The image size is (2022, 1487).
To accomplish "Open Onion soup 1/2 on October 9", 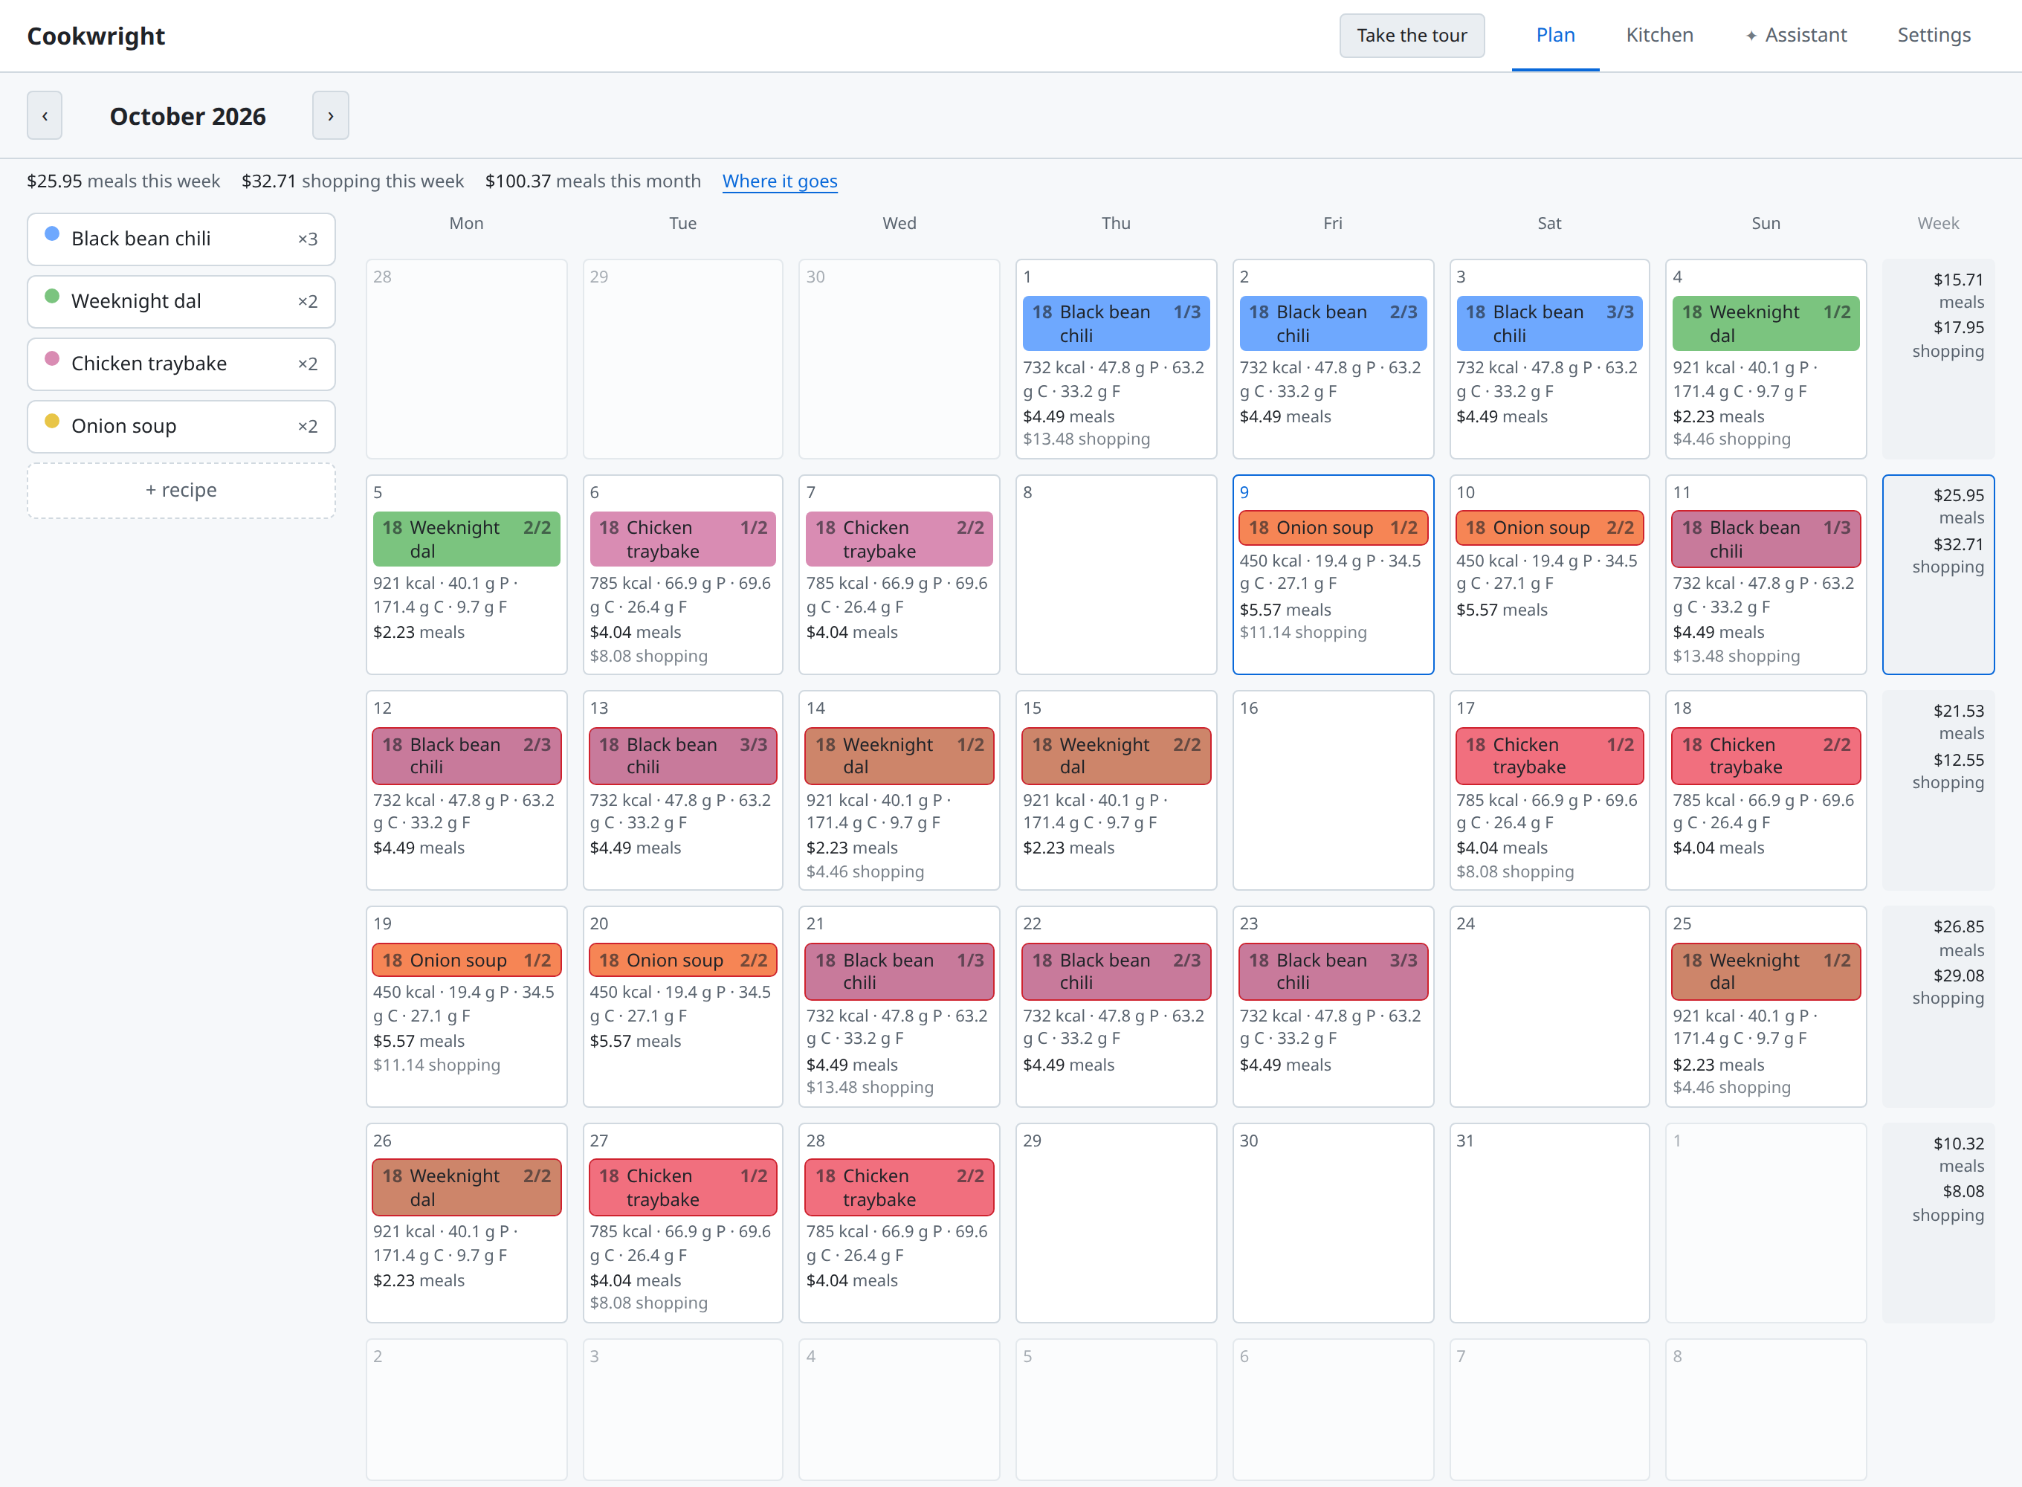I will 1333,527.
